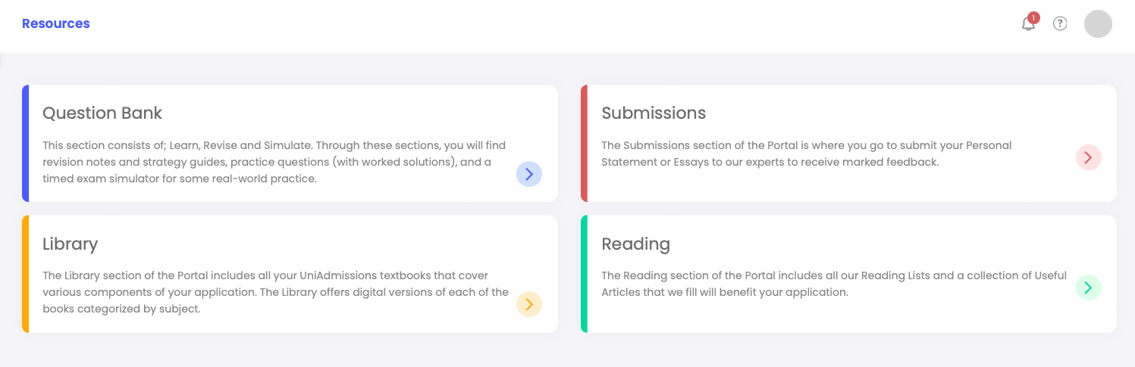This screenshot has height=367, width=1135.
Task: Open the notifications bell icon
Action: tap(1028, 23)
